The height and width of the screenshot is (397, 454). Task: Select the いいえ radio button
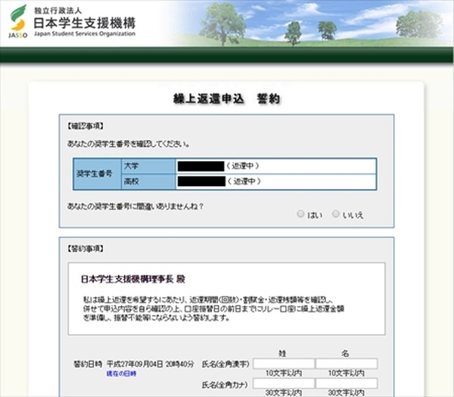click(x=335, y=214)
